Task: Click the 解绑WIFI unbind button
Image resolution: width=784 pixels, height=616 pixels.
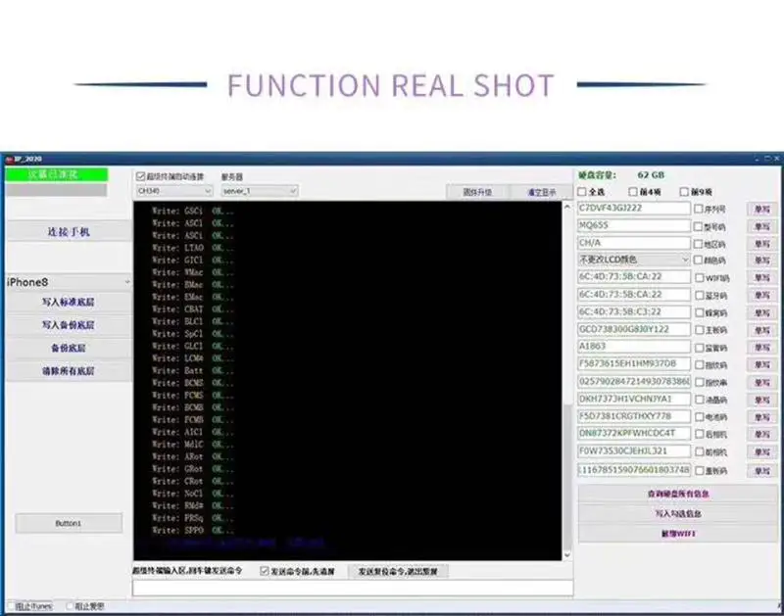Action: [678, 534]
